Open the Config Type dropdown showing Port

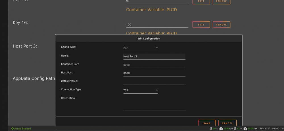click(140, 48)
